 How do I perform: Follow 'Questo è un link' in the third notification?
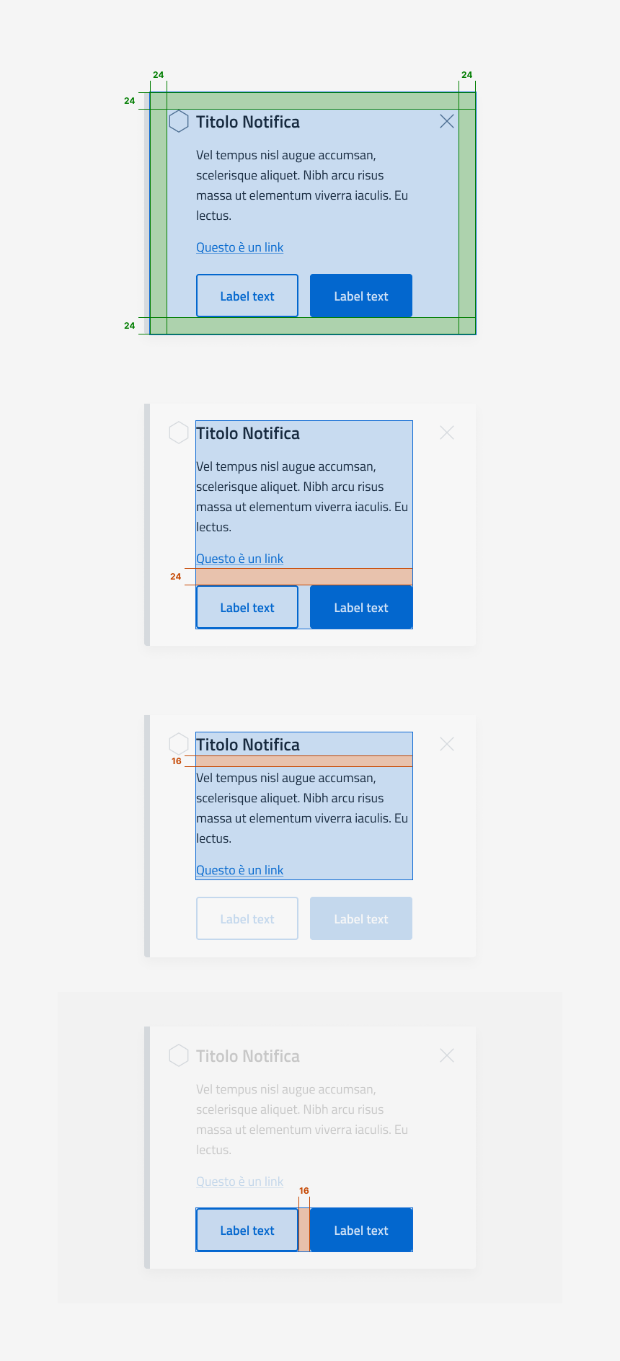point(239,870)
